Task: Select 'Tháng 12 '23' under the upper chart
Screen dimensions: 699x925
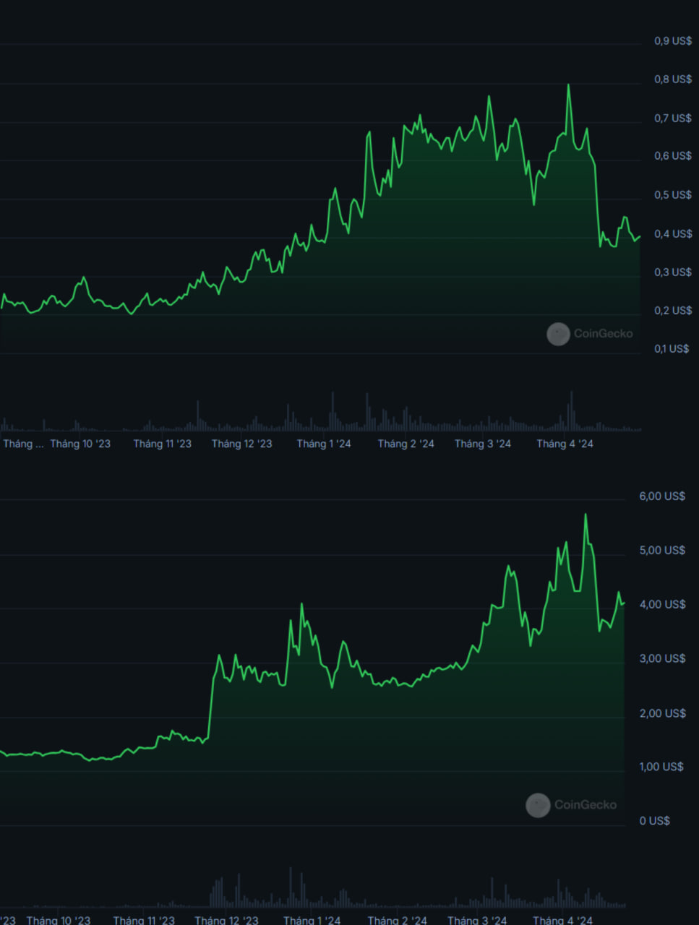Action: [x=242, y=444]
